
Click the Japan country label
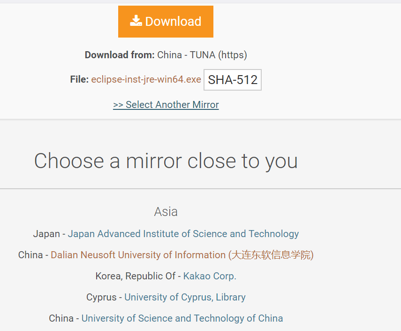(46, 234)
